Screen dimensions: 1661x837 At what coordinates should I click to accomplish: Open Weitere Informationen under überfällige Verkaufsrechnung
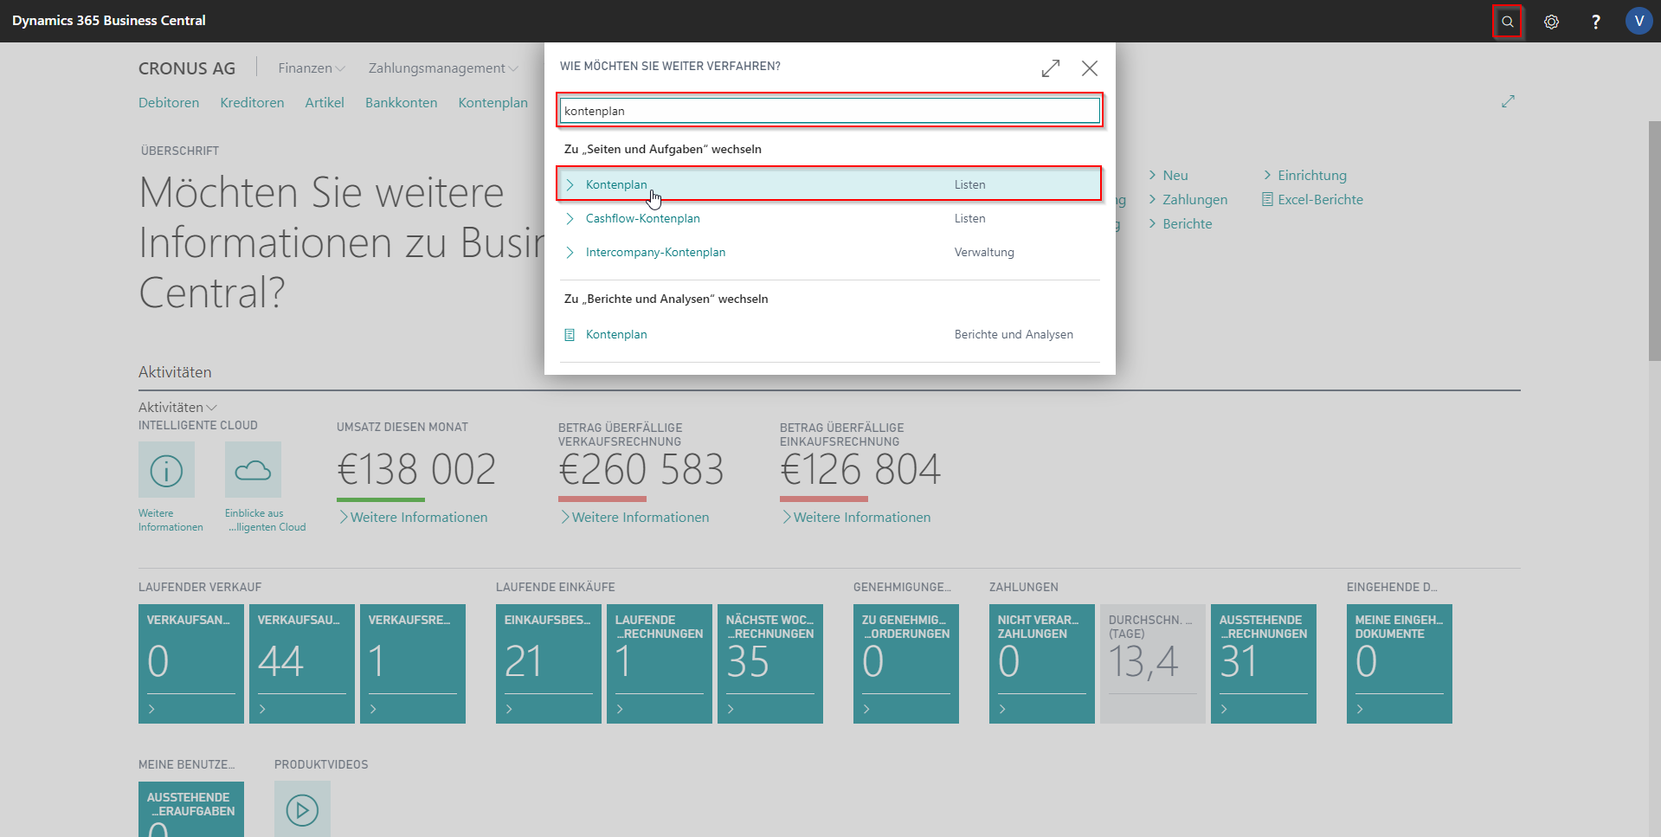click(634, 517)
